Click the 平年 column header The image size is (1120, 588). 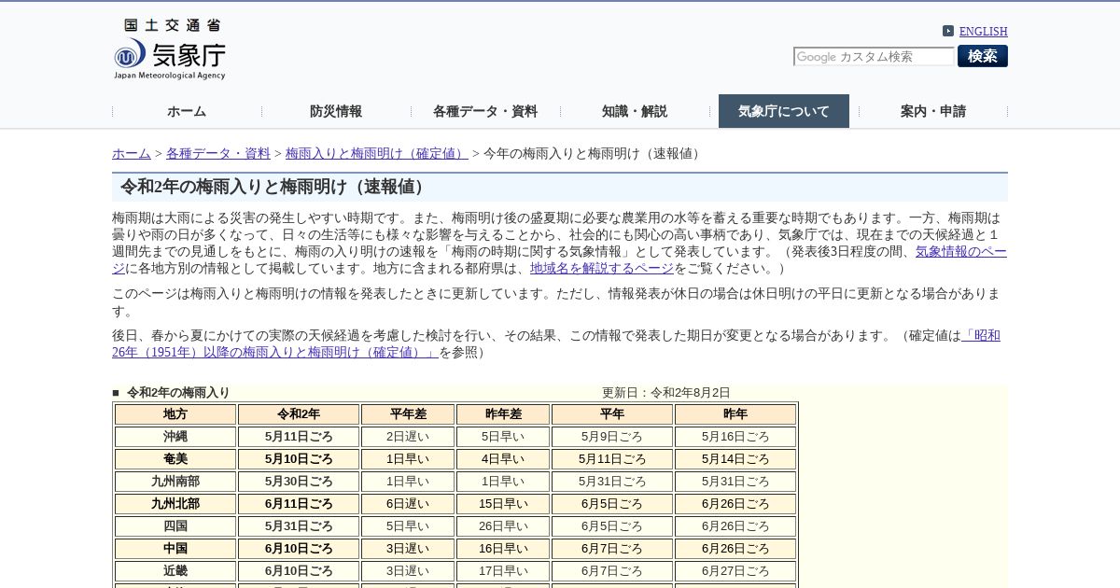tap(612, 414)
